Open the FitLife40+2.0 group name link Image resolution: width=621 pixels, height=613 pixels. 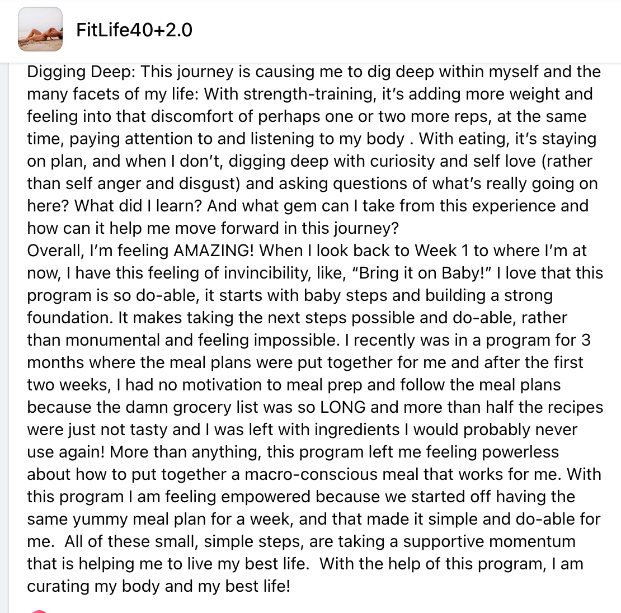pos(134,30)
